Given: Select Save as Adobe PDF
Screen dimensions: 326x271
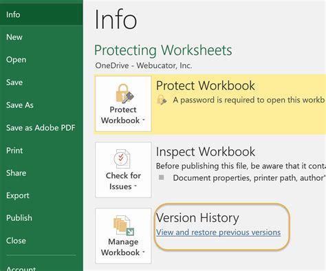Looking at the screenshot, I should (41, 128).
